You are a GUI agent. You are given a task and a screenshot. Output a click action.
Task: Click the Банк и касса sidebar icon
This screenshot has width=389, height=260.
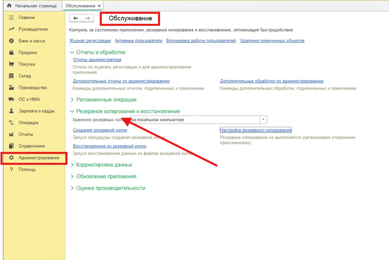click(x=11, y=41)
